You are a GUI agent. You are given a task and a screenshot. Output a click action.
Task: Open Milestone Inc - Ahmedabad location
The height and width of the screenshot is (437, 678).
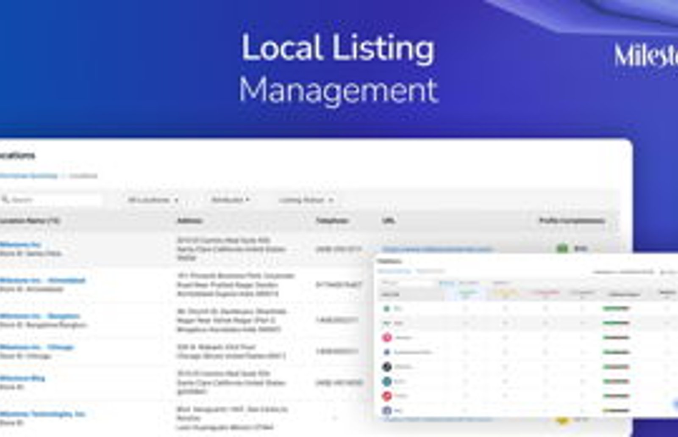(x=42, y=280)
